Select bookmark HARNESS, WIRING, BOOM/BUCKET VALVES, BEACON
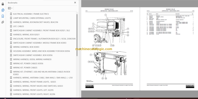This screenshot has height=99, width=198. pyautogui.click(x=36, y=22)
